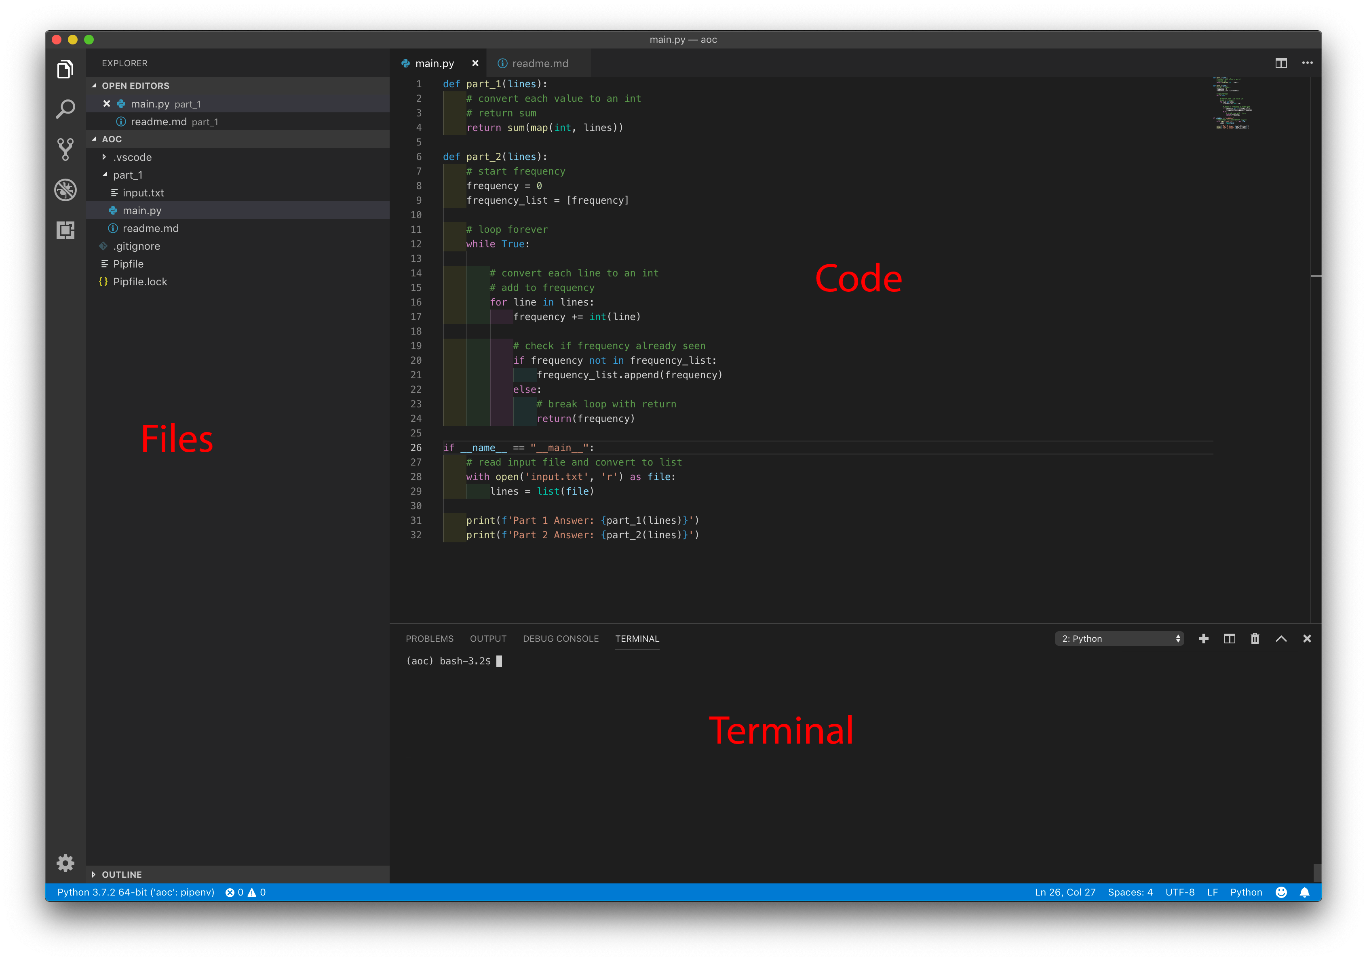Click line number 26 in the gutter
The height and width of the screenshot is (961, 1367).
(416, 448)
